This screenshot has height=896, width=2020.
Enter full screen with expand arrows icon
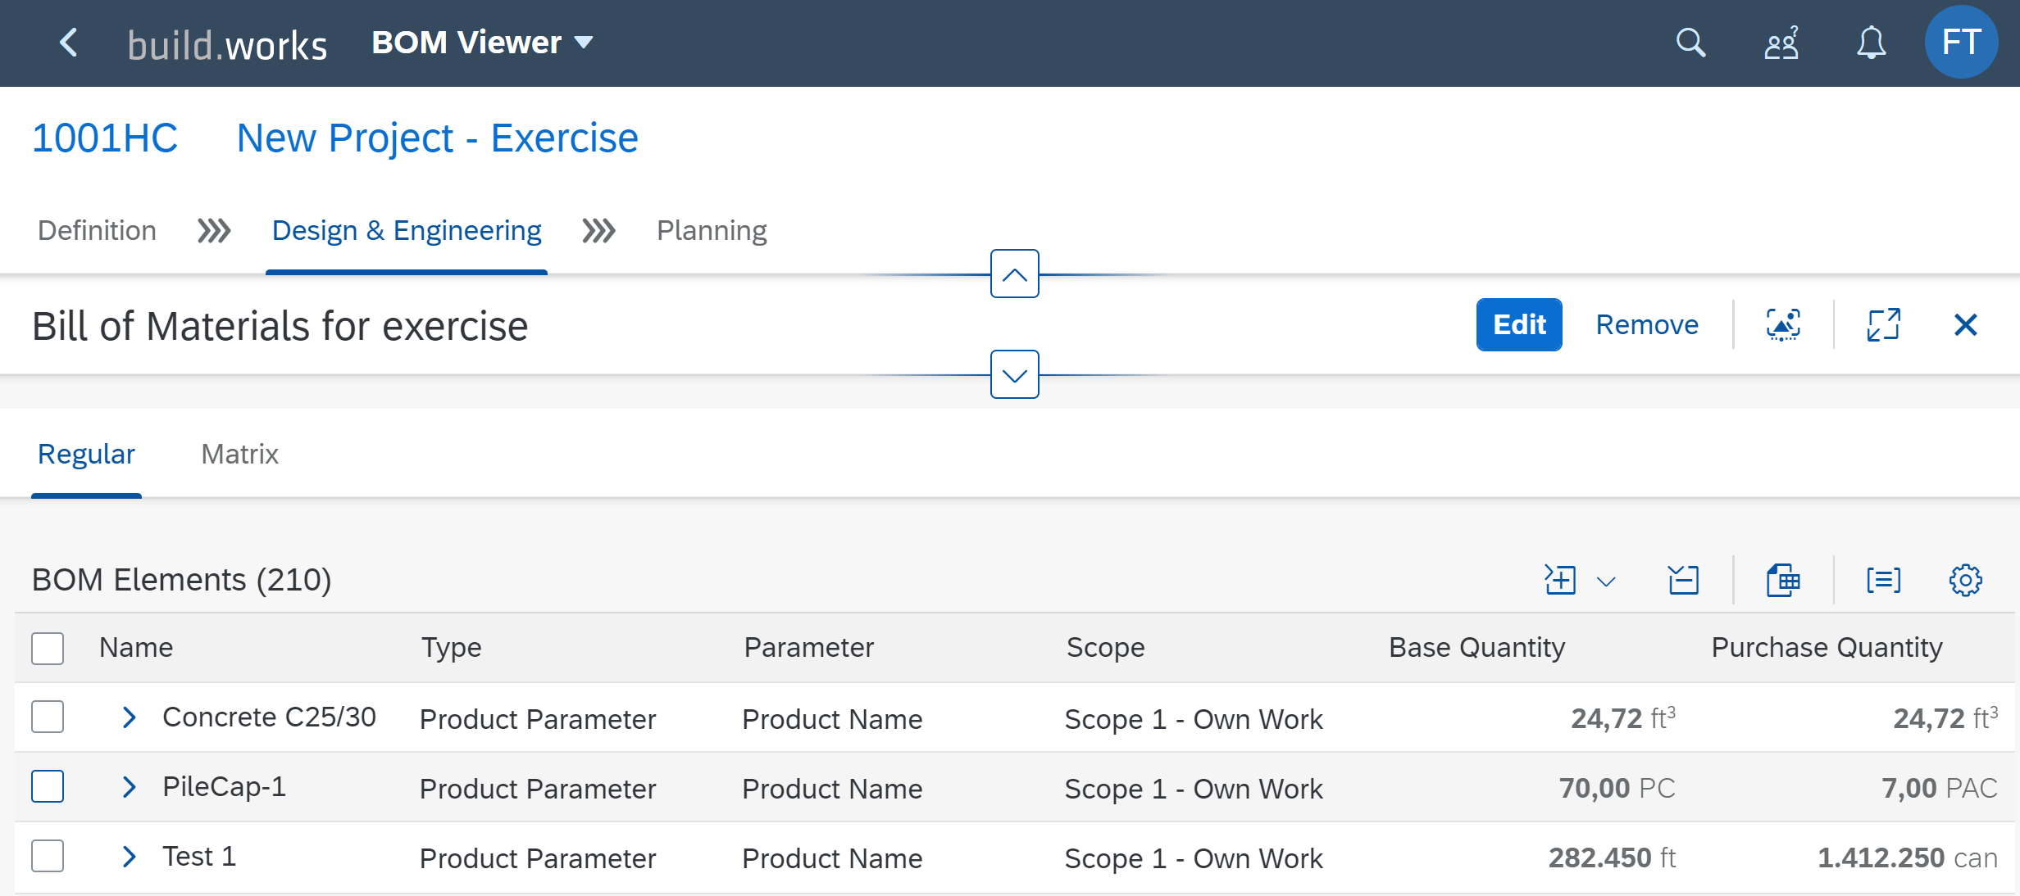click(1883, 325)
